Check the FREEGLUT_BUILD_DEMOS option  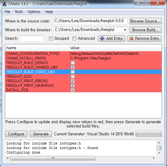73,63
